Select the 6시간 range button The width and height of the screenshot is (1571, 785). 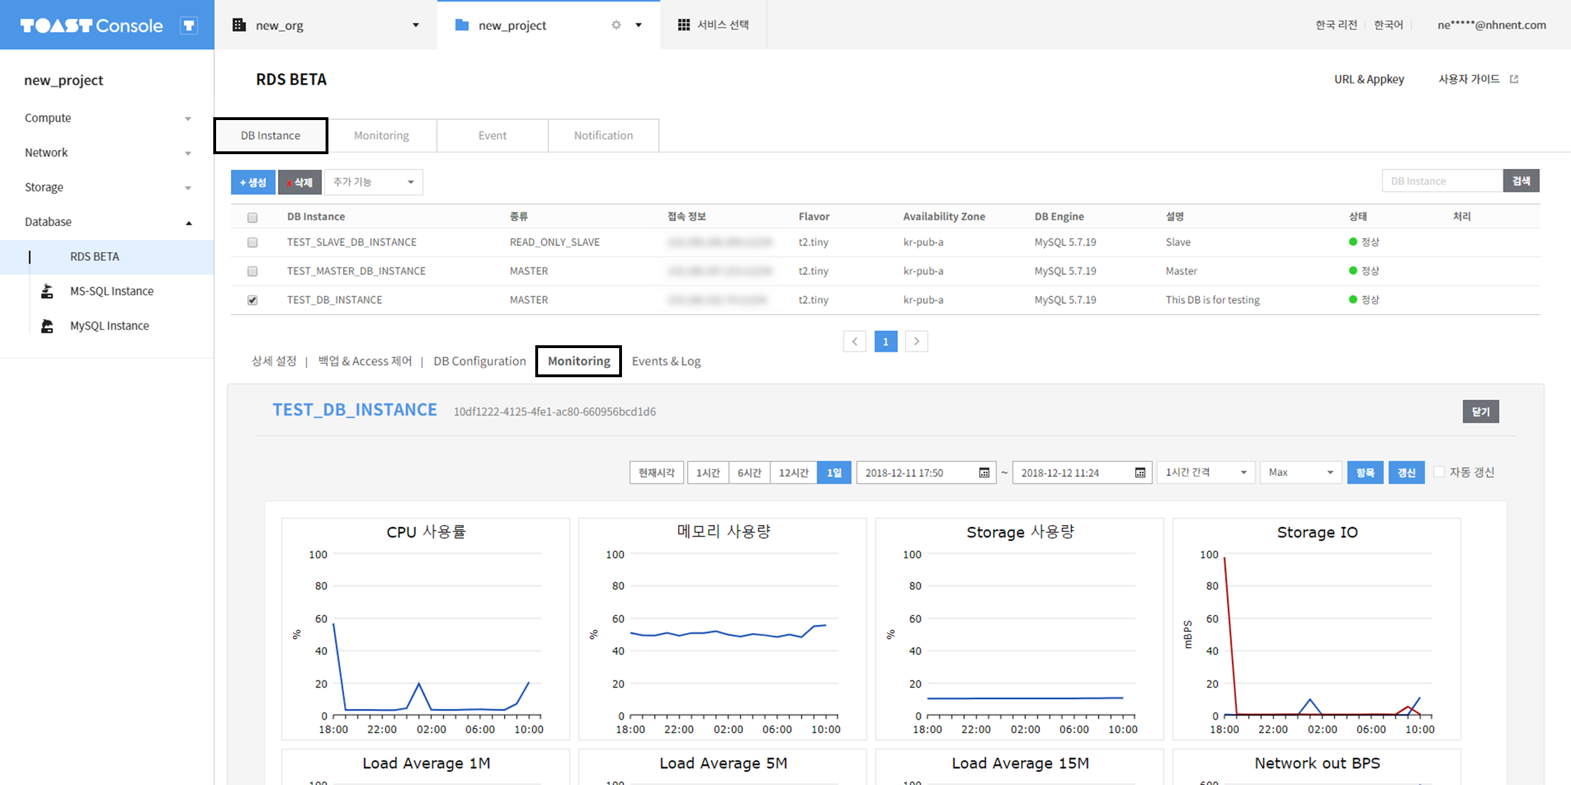pos(749,472)
